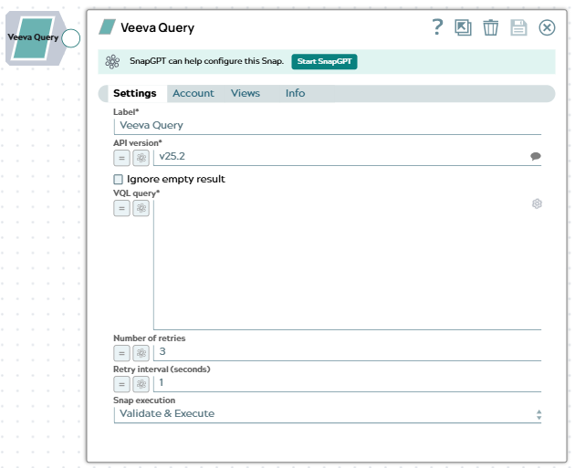Click inside the VQL query text area

(x=347, y=265)
